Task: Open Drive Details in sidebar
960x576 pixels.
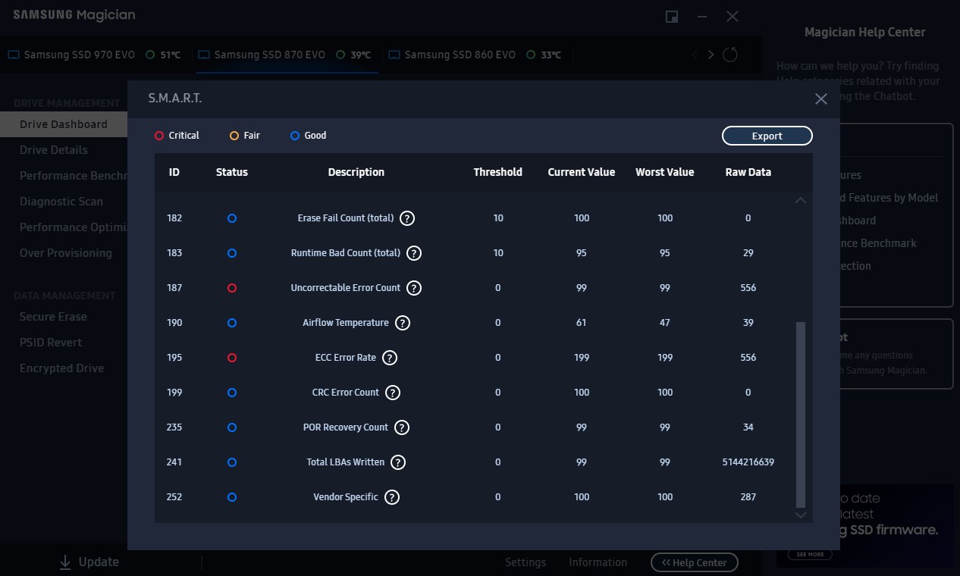Action: [x=54, y=150]
